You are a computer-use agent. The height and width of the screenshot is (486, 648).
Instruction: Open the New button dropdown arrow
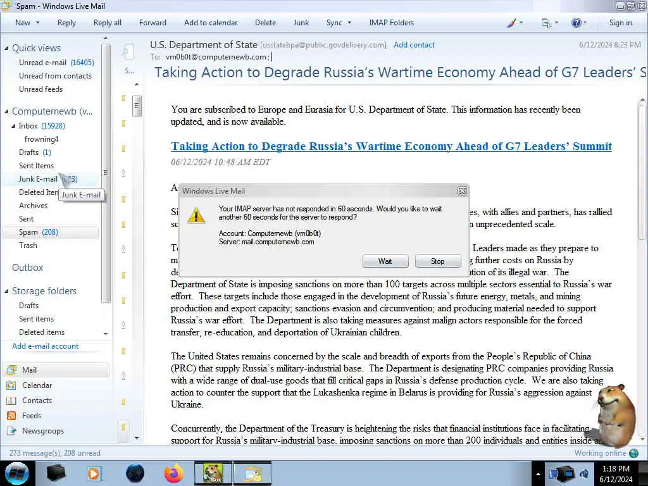click(37, 23)
